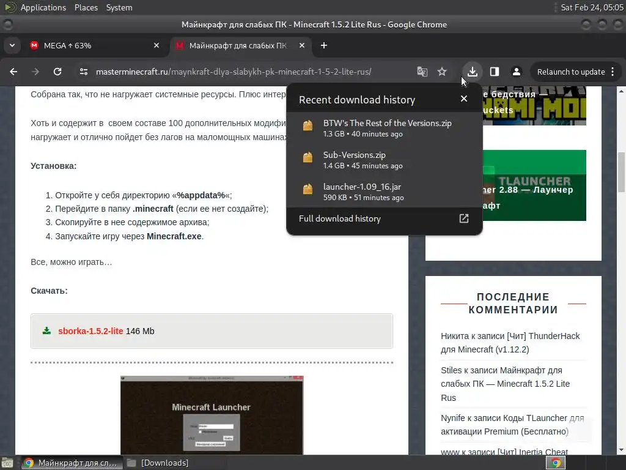Open launcher-1.09_16.jar download entry
This screenshot has width=626, height=470.
tap(384, 192)
